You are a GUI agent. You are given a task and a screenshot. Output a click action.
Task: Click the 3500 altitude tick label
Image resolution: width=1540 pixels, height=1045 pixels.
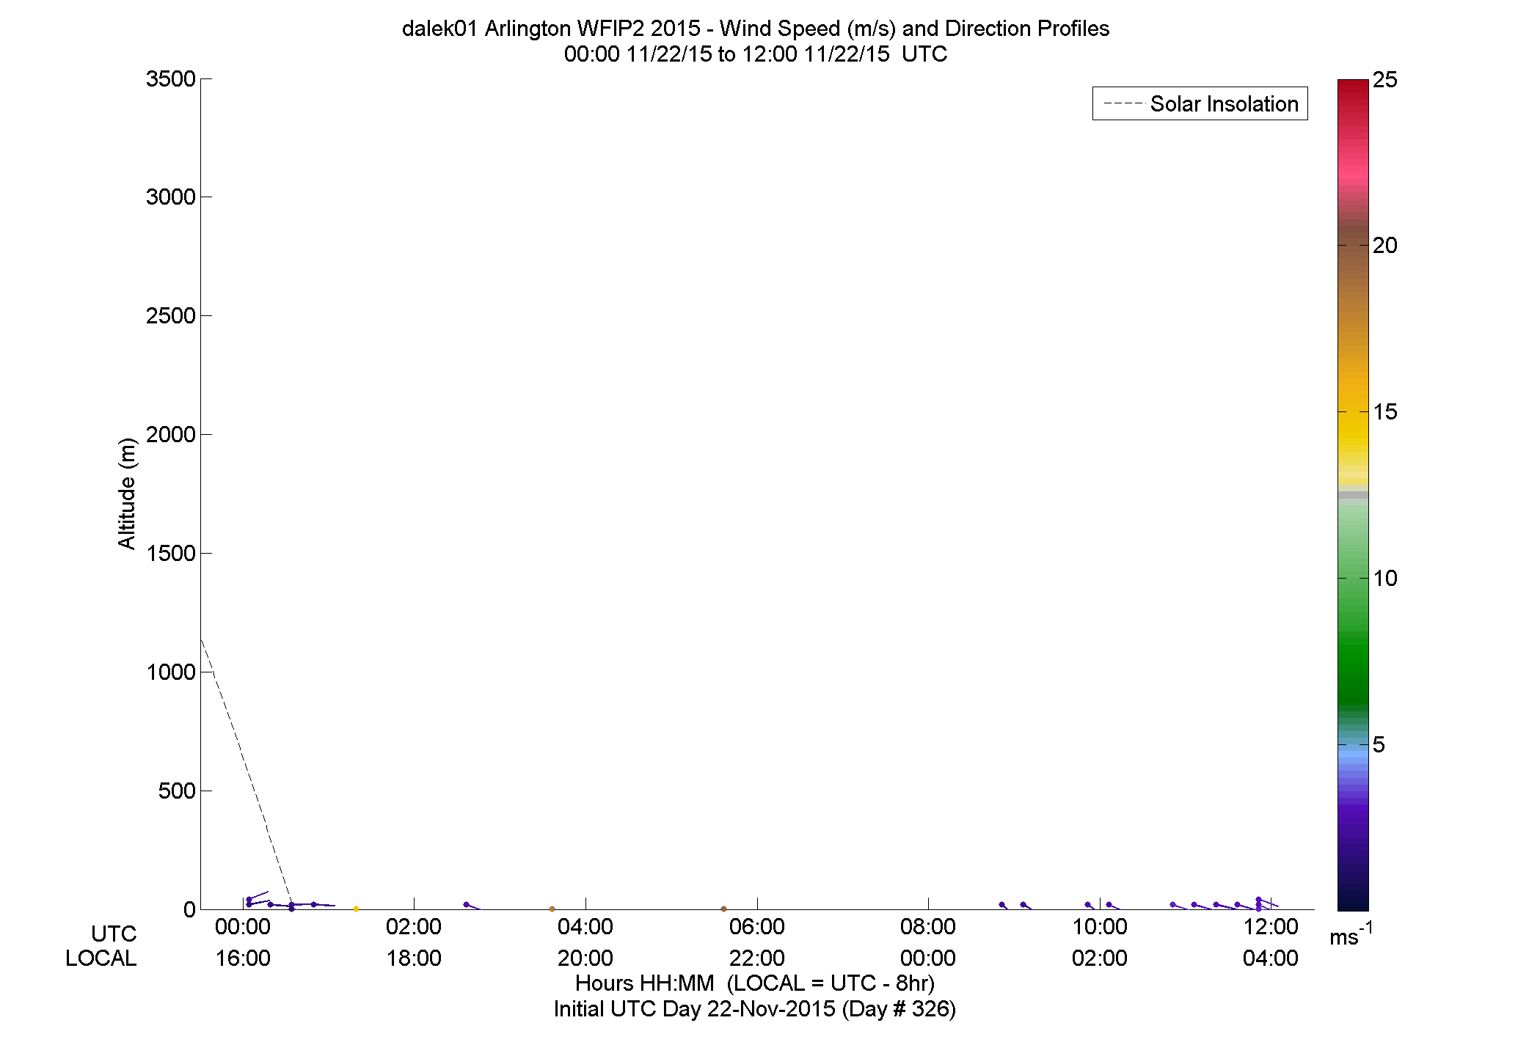tap(171, 79)
